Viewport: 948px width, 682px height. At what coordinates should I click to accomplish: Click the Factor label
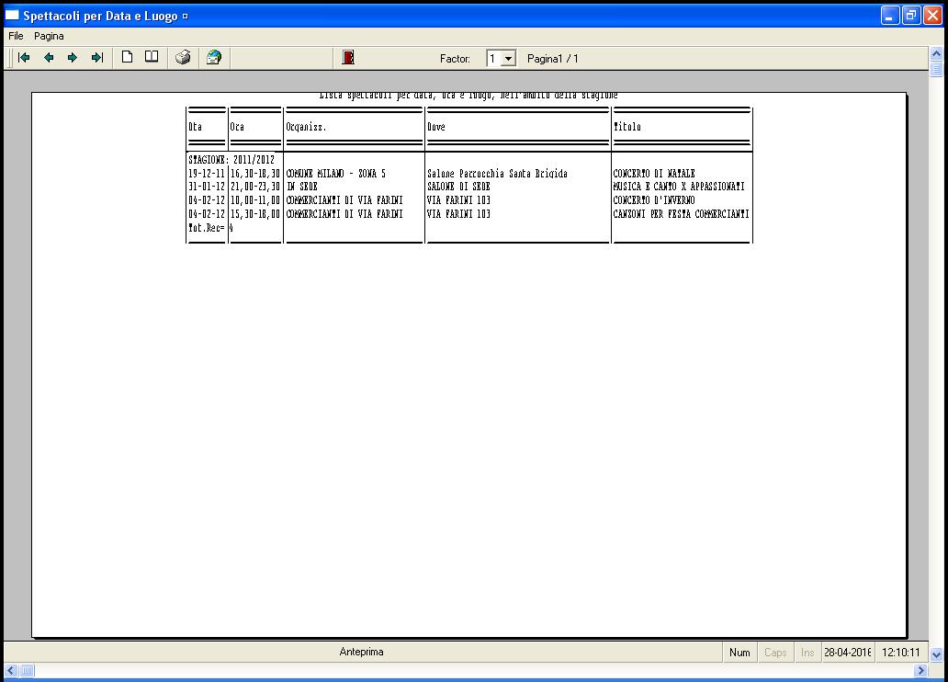455,59
